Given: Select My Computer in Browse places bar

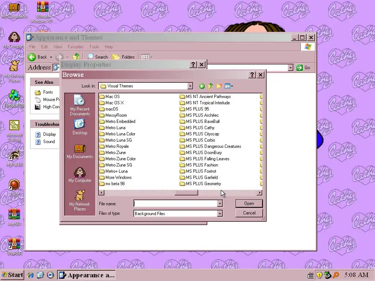Looking at the screenshot, I should (80, 175).
